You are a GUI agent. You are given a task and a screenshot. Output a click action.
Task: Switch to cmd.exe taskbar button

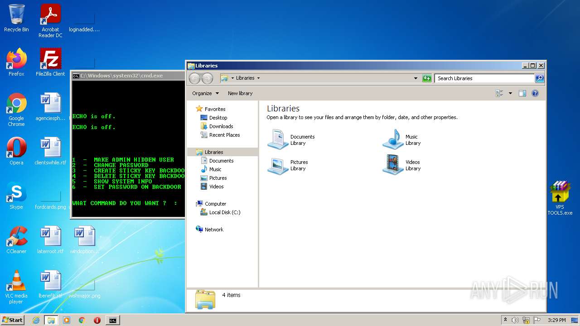[112, 320]
